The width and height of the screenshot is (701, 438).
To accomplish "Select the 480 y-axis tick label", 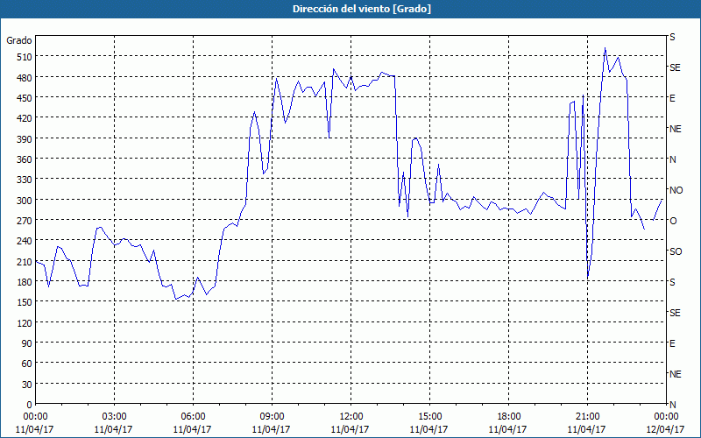I will tap(25, 77).
